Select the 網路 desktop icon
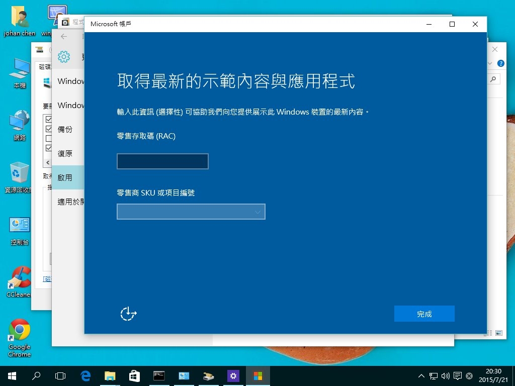Image resolution: width=515 pixels, height=386 pixels. tap(20, 125)
